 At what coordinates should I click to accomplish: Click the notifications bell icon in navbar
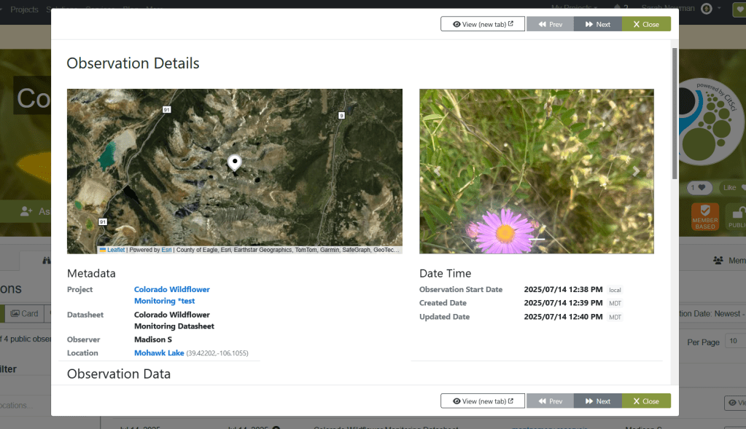[617, 8]
